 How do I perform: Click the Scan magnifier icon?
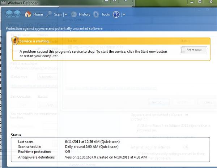pos(49,14)
